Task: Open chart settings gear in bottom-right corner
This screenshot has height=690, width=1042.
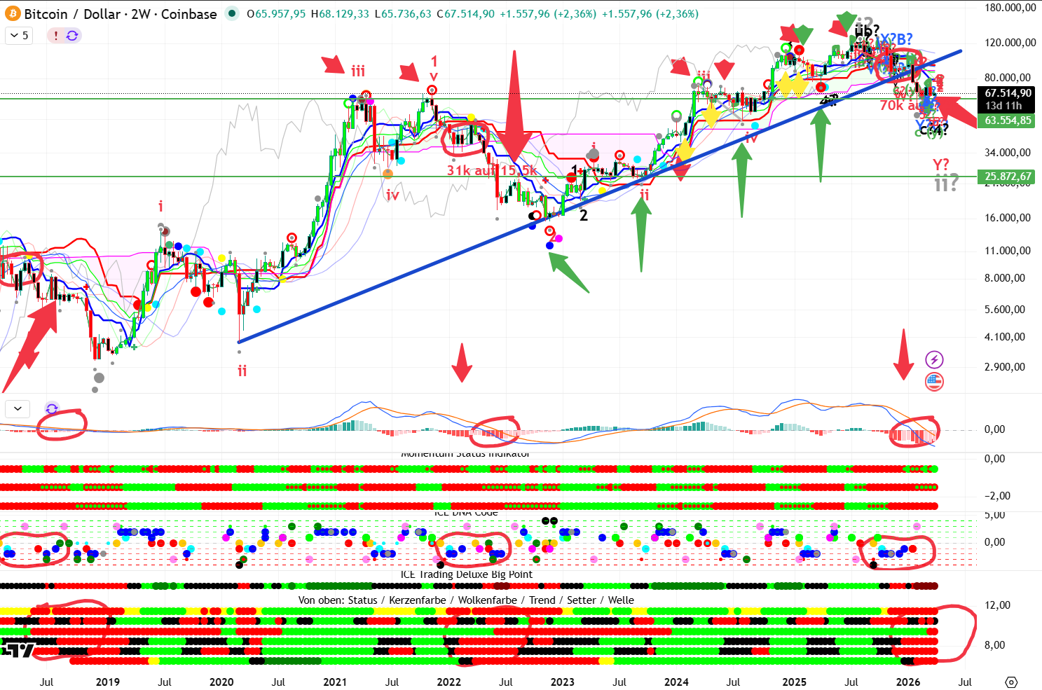Action: (x=1010, y=682)
